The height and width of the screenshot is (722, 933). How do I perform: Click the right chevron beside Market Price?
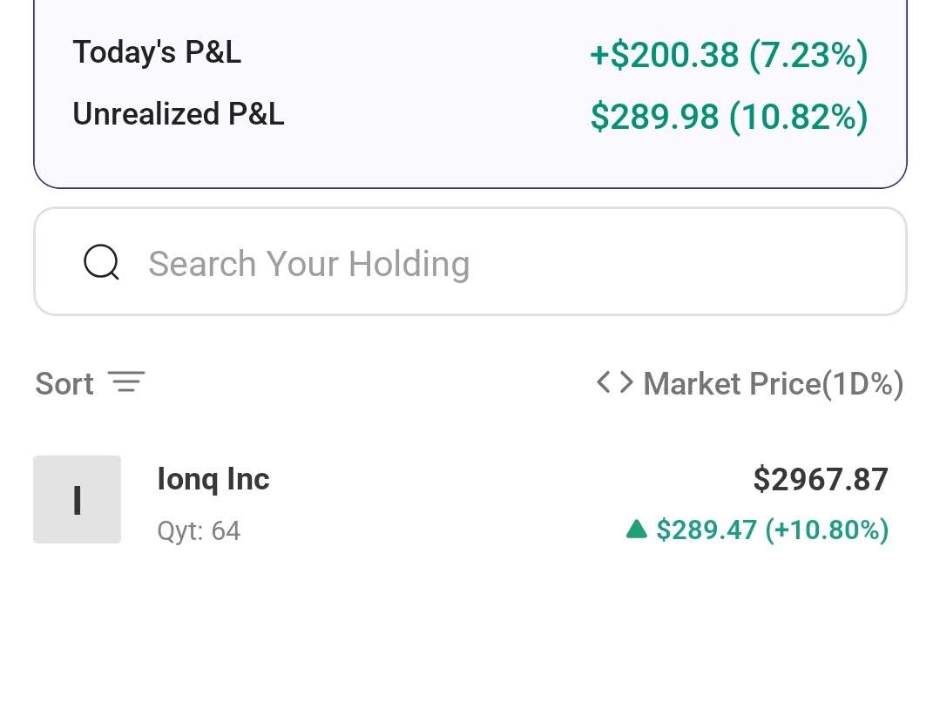tap(626, 381)
